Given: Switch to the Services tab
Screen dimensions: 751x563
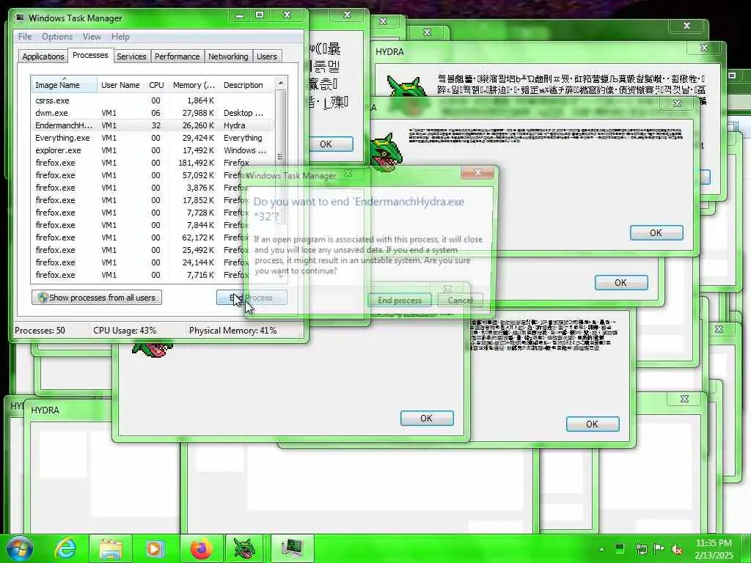Looking at the screenshot, I should [x=131, y=56].
